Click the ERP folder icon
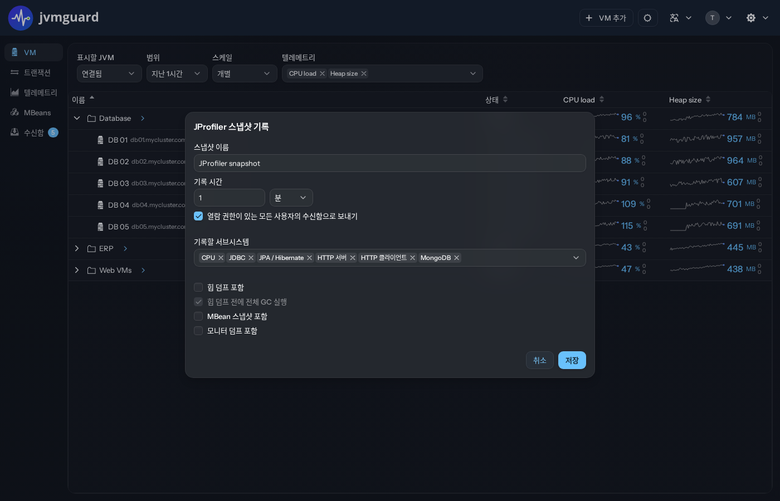780x501 pixels. point(92,249)
